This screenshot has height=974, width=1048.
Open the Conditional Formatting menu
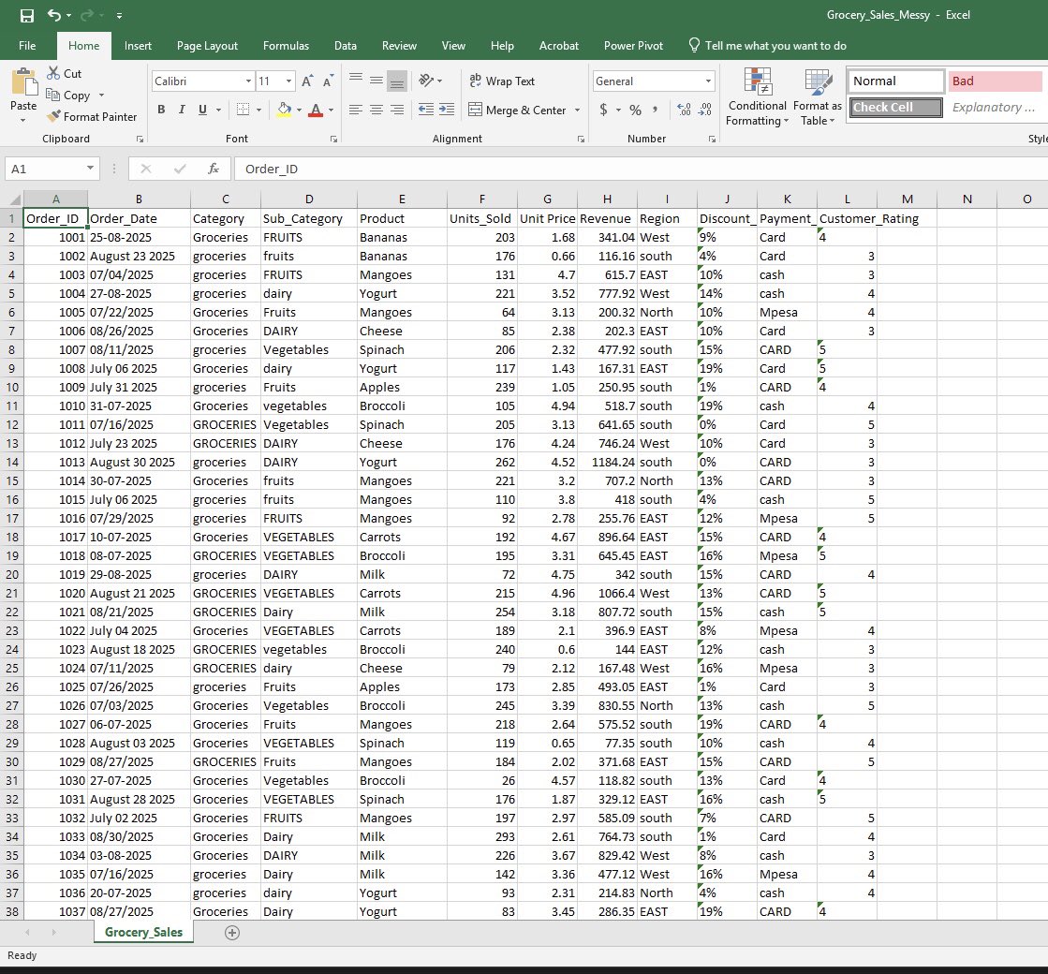(758, 97)
